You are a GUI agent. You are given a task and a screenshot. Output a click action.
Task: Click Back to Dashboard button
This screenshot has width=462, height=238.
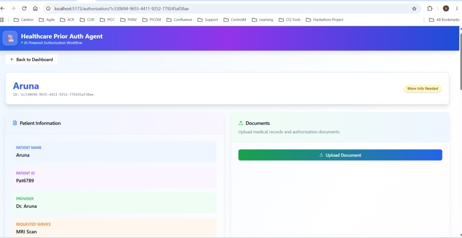32,59
